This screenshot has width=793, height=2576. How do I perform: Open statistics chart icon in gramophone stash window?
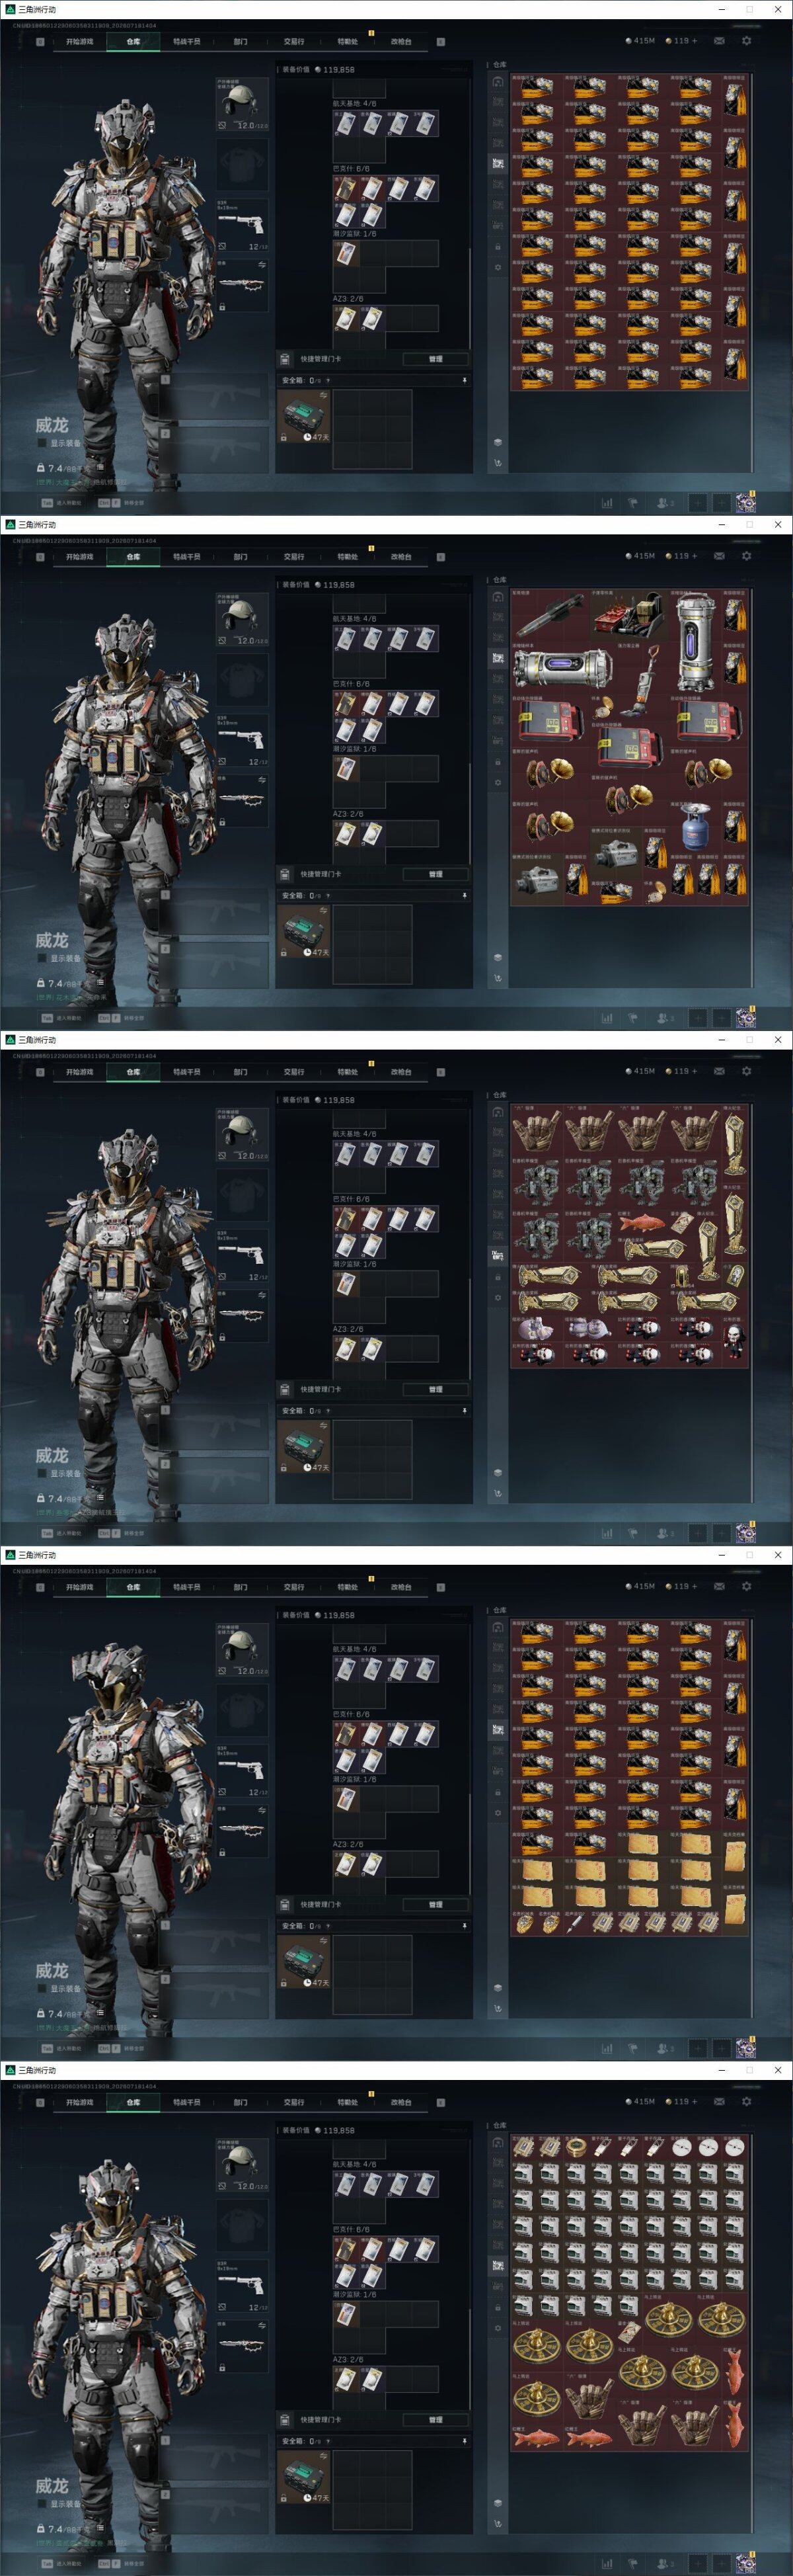(x=606, y=1018)
